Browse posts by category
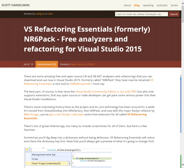Image resolution: width=184 pixels, height=168 pixels. click(40, 14)
